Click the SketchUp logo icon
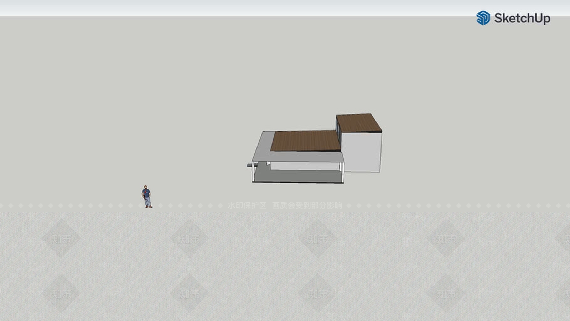The width and height of the screenshot is (570, 321). click(x=483, y=18)
